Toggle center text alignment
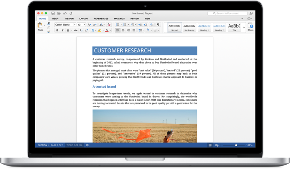The width and height of the screenshot is (290, 169). (123, 30)
